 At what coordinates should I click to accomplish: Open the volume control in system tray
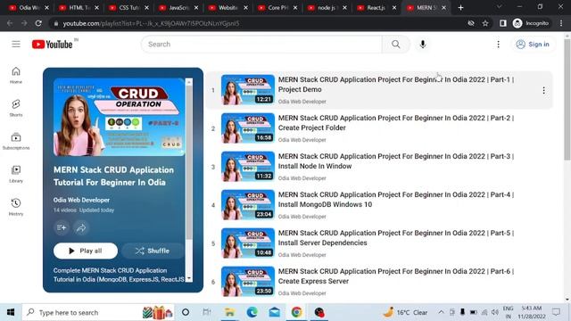(x=494, y=312)
